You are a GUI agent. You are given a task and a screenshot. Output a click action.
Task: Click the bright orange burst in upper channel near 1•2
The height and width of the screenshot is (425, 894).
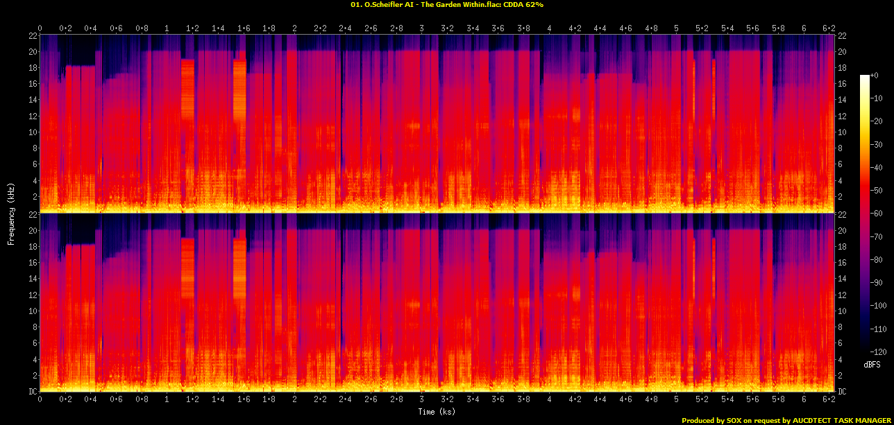187,90
